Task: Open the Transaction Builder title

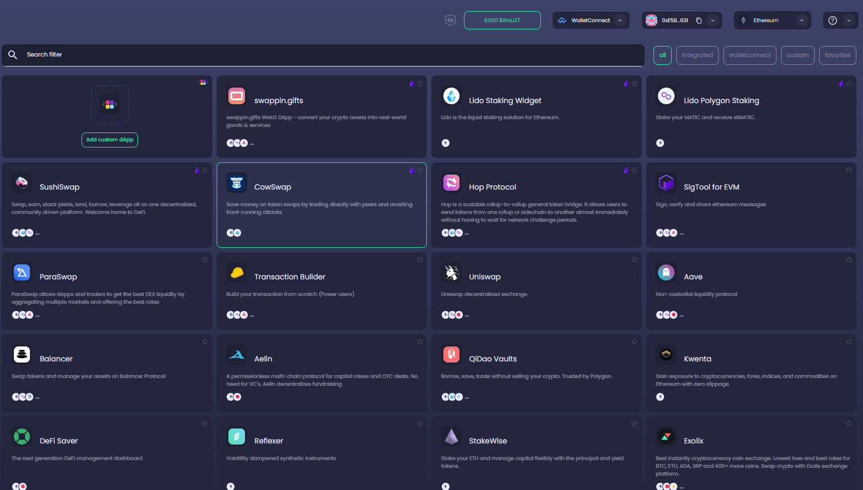Action: 290,277
